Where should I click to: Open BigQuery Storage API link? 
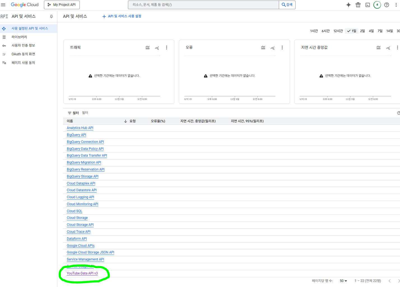point(83,176)
